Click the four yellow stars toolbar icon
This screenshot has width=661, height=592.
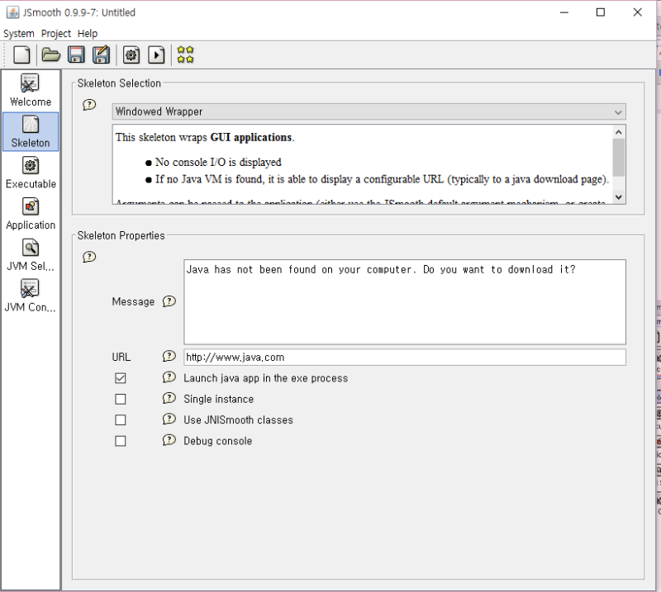tap(185, 54)
